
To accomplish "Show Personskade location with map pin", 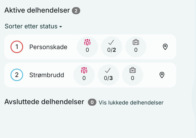I will point(165,47).
